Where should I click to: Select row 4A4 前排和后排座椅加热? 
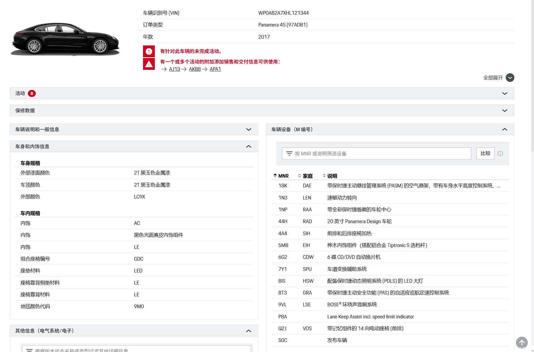[390, 233]
